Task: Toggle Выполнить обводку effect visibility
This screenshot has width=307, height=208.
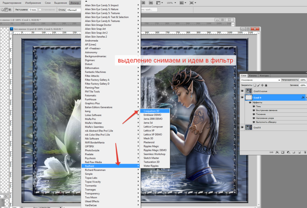Action: pos(254,122)
